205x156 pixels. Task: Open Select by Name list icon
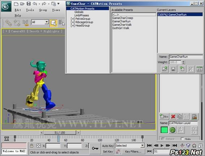[x=61, y=23]
